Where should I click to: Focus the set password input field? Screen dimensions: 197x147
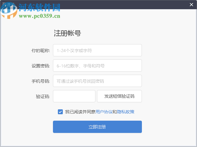97,66
